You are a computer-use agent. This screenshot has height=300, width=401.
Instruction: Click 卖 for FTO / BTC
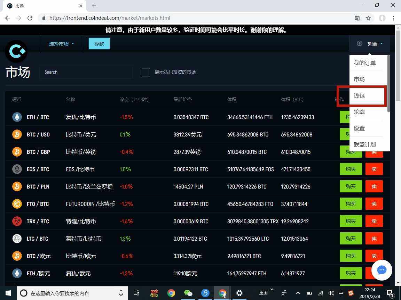pos(374,203)
